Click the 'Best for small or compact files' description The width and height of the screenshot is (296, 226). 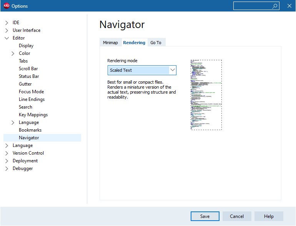141,90
